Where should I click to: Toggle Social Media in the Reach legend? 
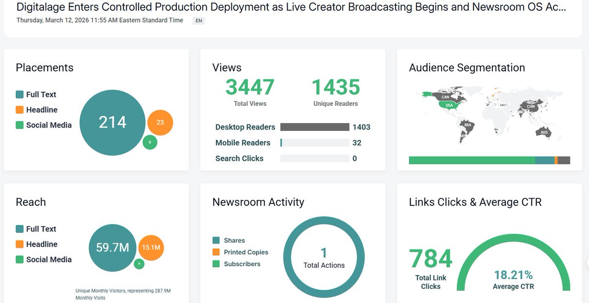(x=49, y=259)
